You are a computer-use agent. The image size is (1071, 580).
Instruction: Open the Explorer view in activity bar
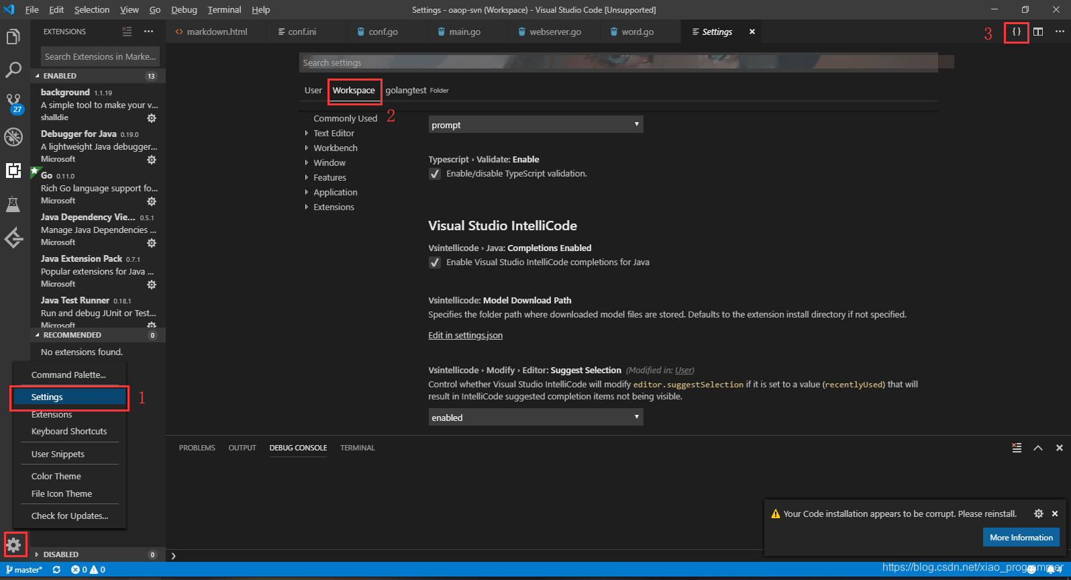[13, 37]
